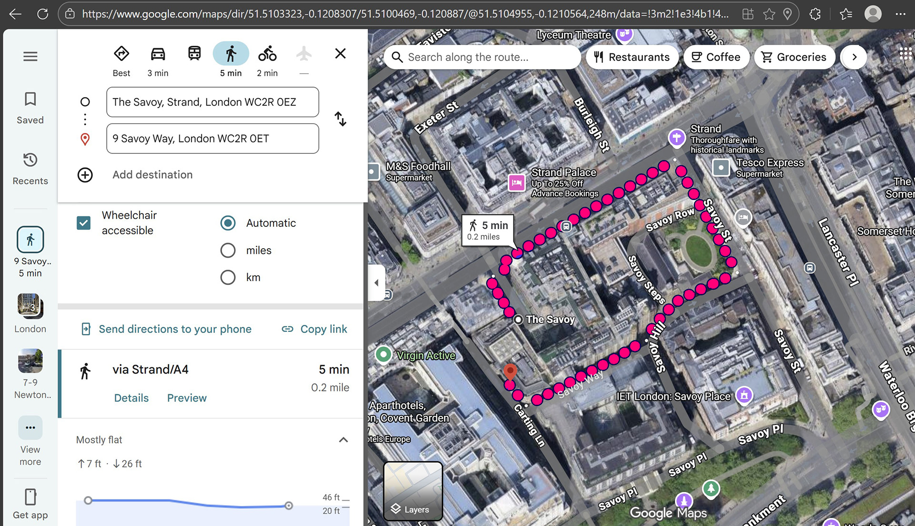
Task: Open route Details for via Strand/A4
Action: click(131, 398)
